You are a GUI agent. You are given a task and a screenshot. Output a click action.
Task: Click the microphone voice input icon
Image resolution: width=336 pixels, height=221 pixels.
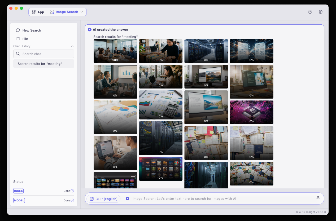point(318,198)
